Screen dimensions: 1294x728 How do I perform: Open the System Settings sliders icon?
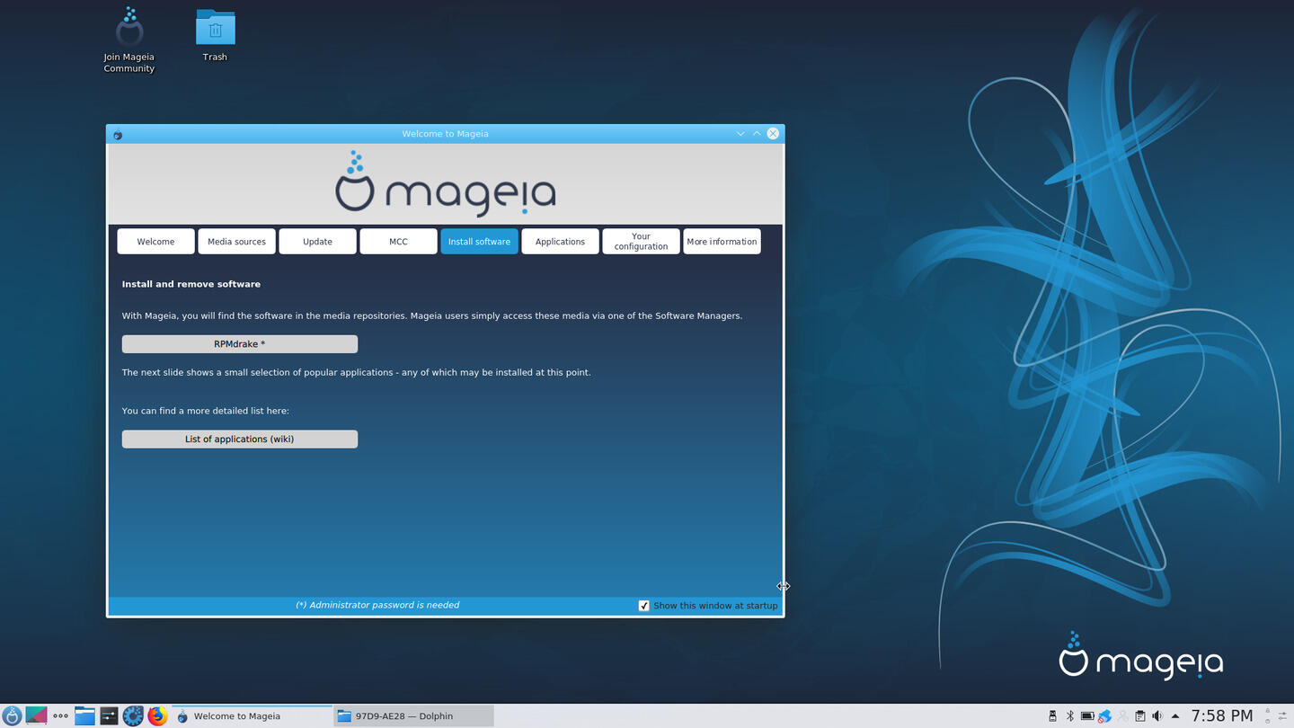(x=109, y=716)
